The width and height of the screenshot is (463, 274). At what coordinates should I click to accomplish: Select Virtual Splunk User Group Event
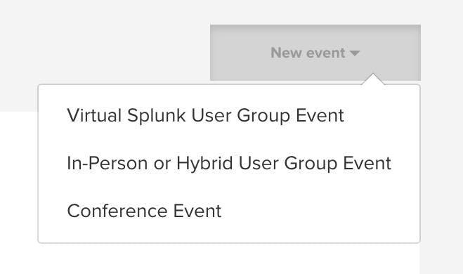click(x=206, y=115)
